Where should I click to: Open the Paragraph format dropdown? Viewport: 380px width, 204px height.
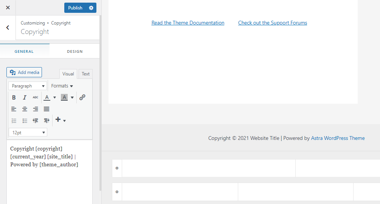[x=28, y=86]
